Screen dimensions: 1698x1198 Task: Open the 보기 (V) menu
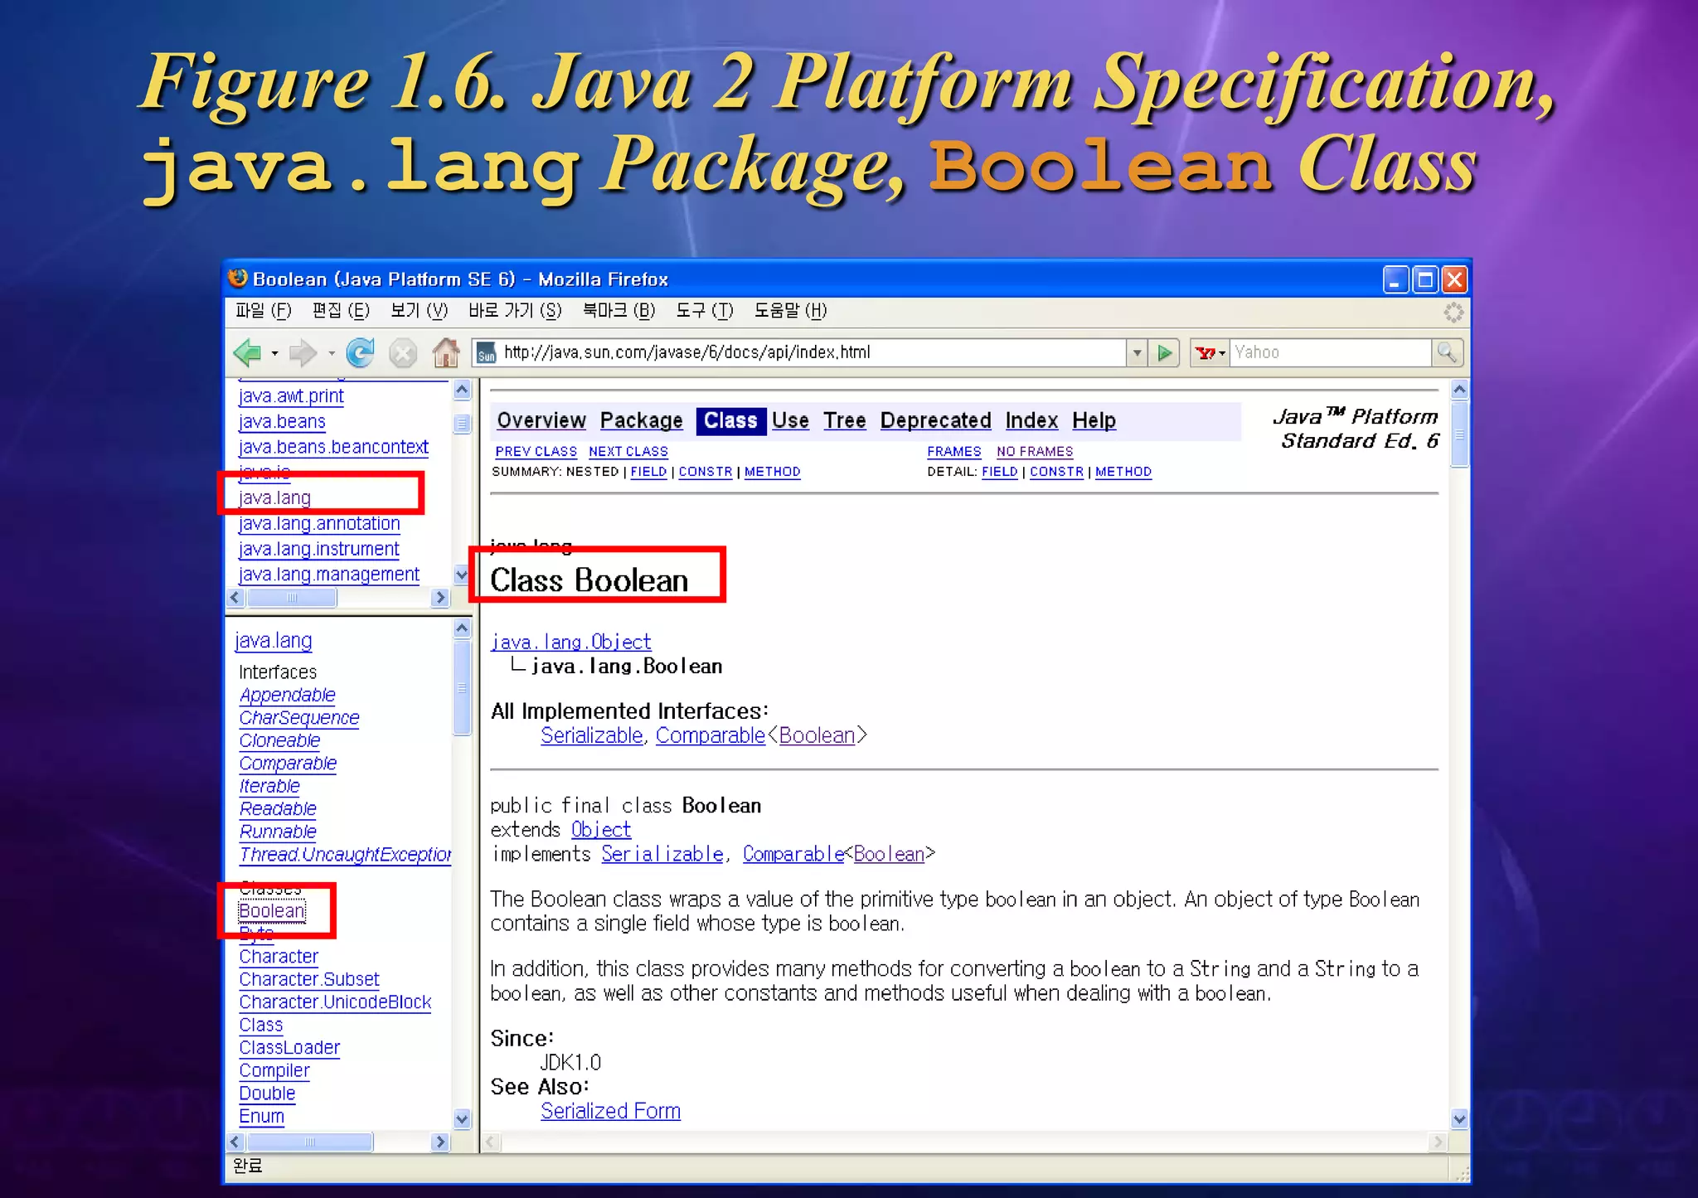click(x=419, y=311)
